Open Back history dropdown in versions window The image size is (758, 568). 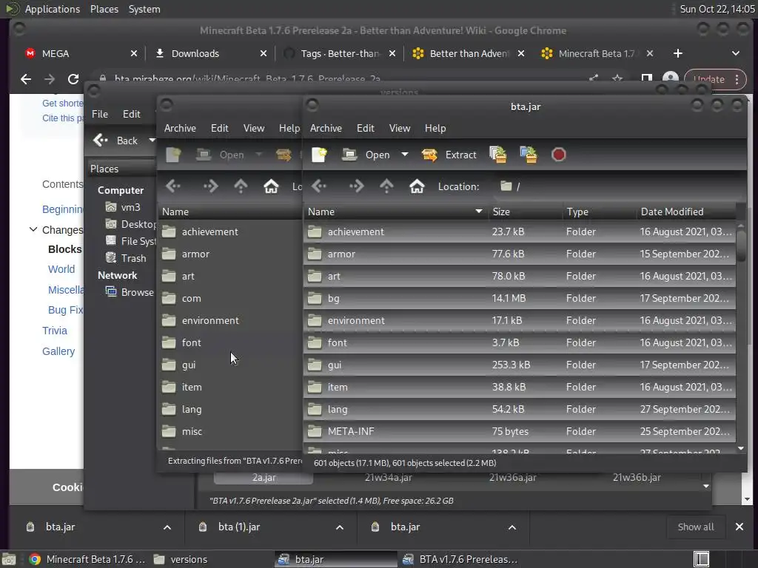151,141
